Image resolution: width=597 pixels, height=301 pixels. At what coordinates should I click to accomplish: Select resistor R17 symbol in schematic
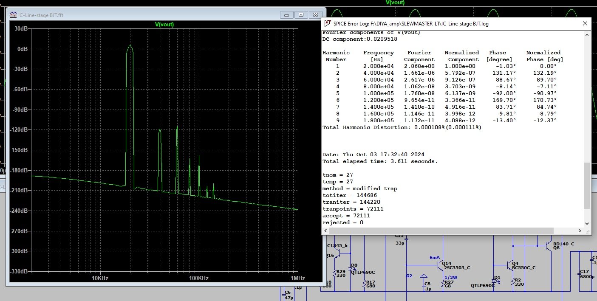[364, 284]
